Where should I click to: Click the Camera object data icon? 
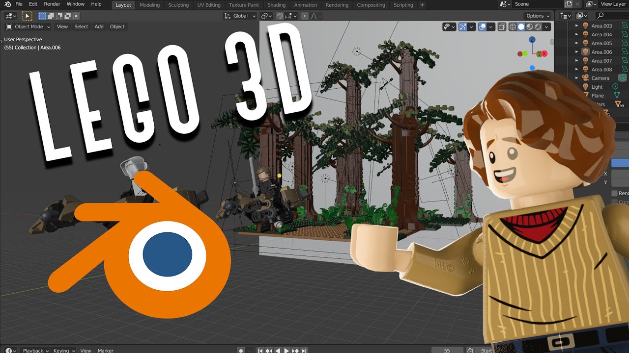(x=622, y=78)
